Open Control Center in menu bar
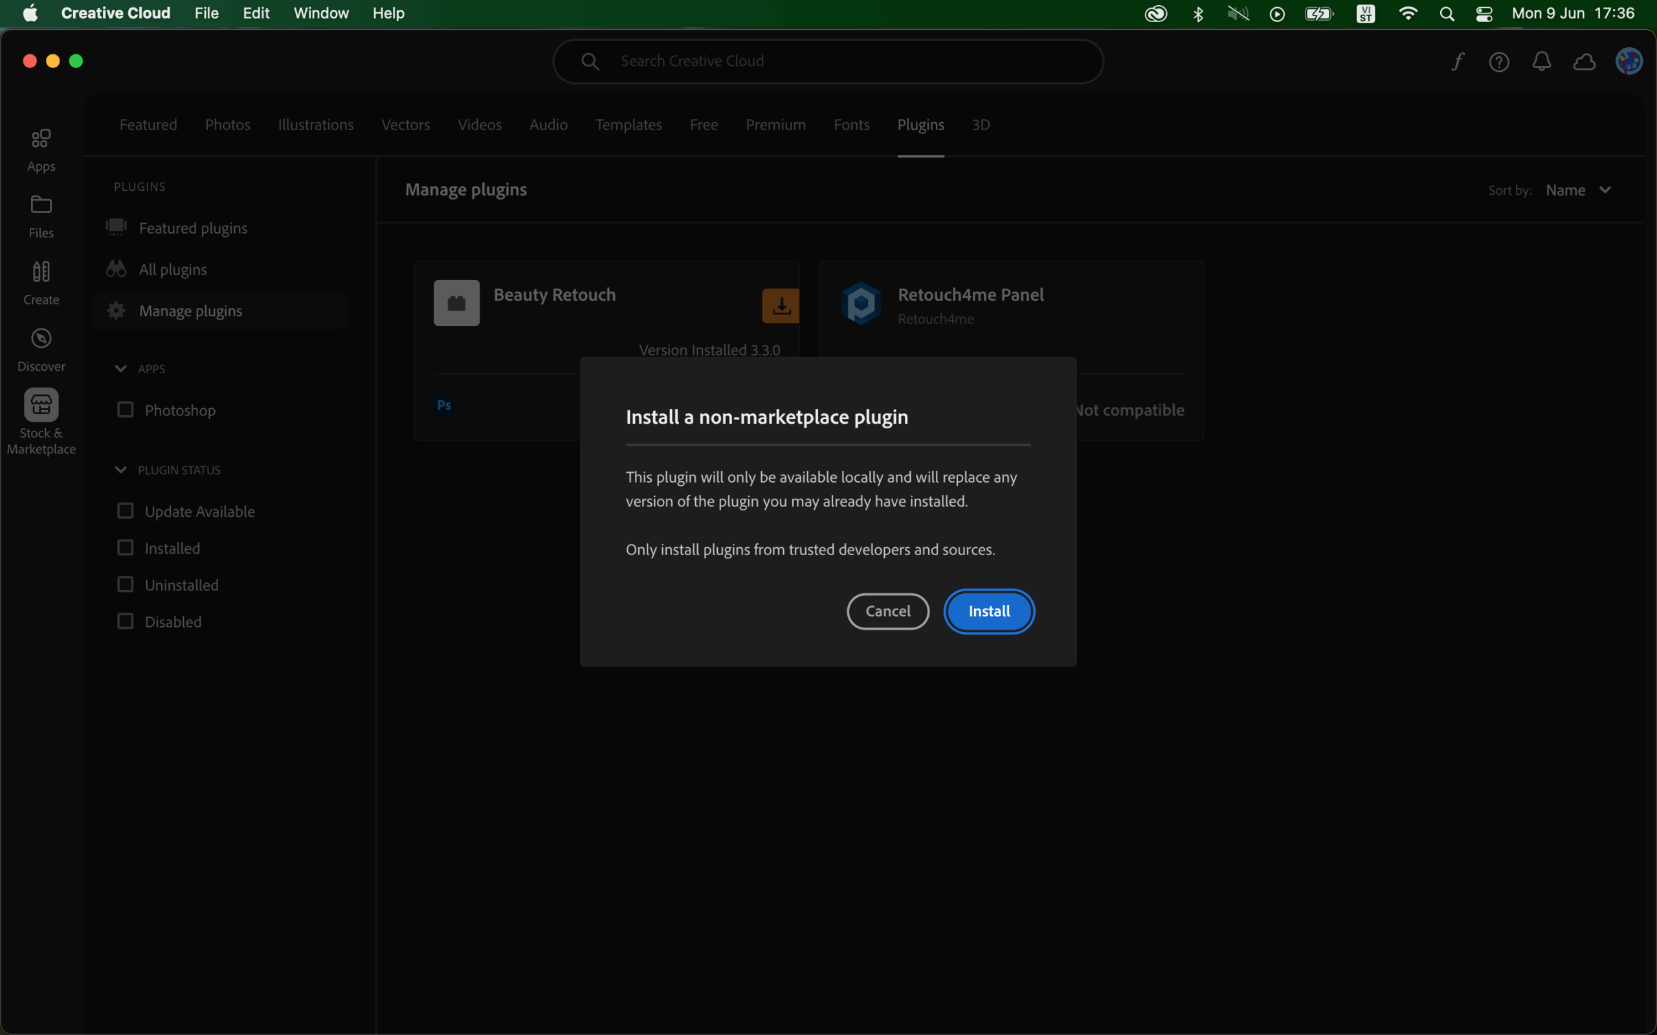1657x1035 pixels. click(1484, 14)
